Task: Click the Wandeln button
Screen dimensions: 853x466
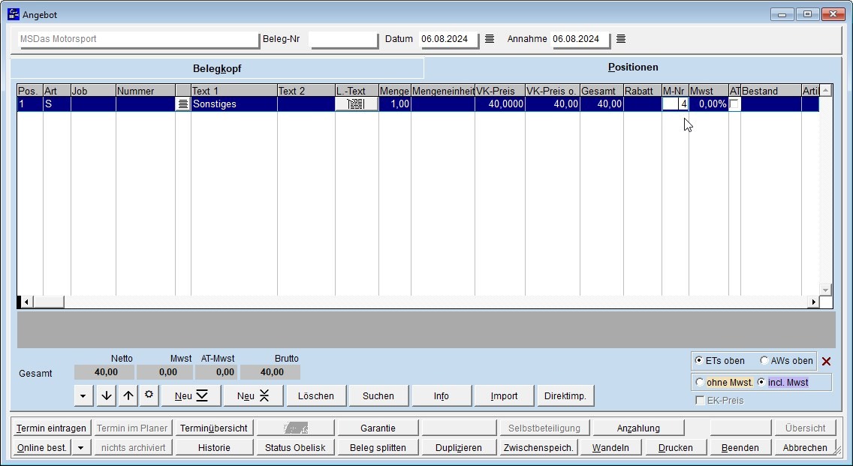Action: [x=610, y=448]
